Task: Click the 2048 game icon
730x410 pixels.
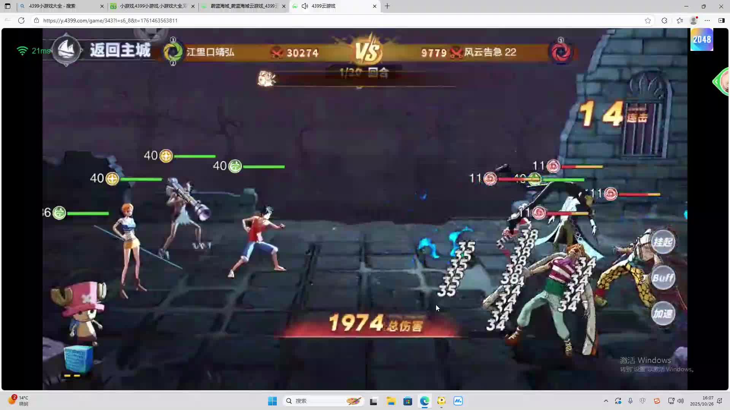Action: pyautogui.click(x=701, y=39)
